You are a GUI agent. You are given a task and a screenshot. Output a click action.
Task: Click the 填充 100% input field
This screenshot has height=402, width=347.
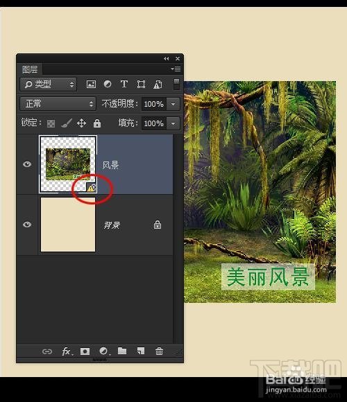[x=154, y=123]
